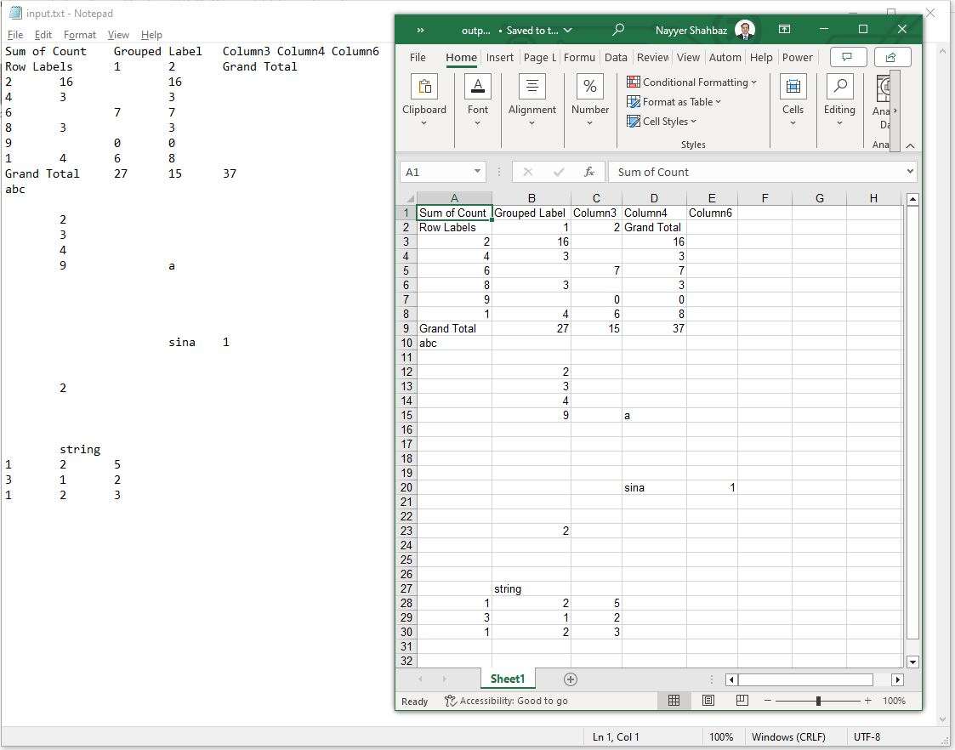The image size is (955, 750).
Task: Click the Accessibility: Good to go status
Action: 506,701
